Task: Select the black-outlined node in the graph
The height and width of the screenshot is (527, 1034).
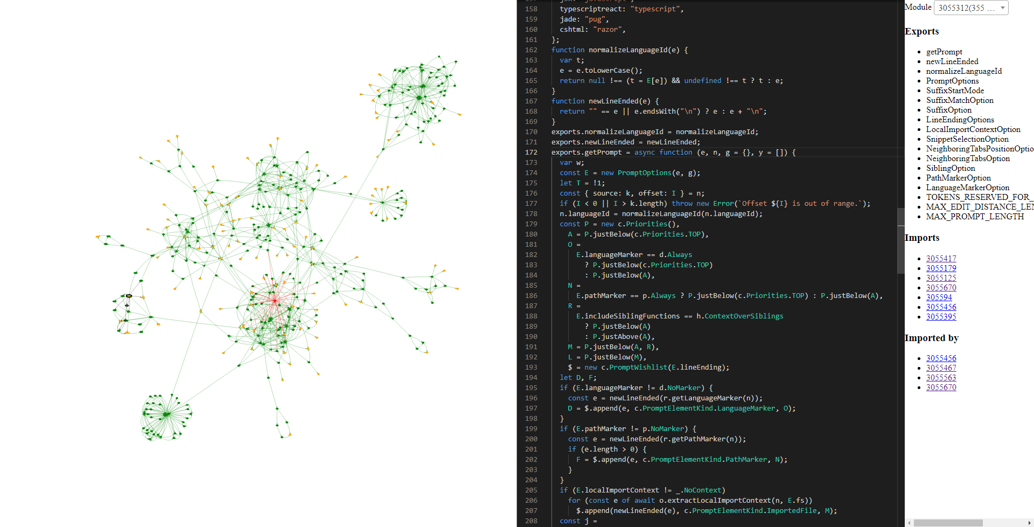Action: [129, 296]
